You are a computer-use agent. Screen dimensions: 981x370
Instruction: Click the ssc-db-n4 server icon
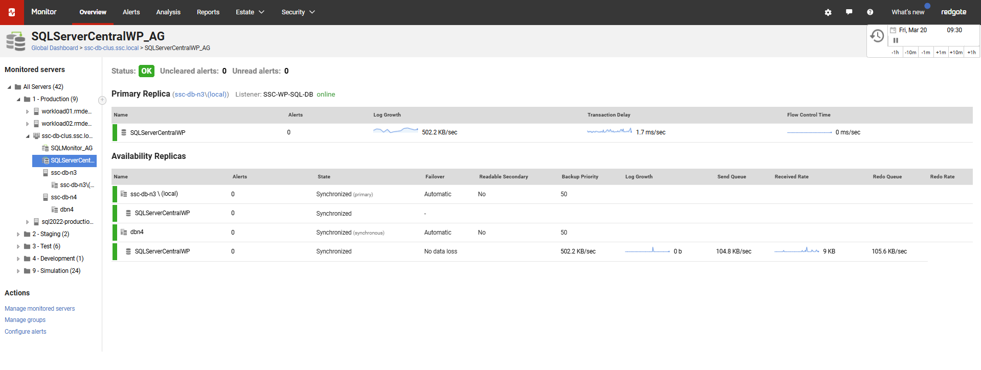point(46,197)
